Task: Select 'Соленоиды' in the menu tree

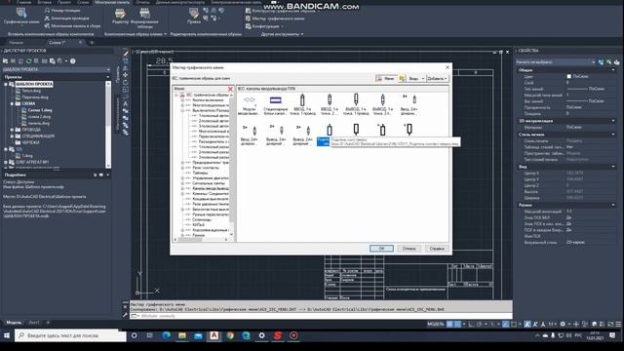Action: [202, 219]
